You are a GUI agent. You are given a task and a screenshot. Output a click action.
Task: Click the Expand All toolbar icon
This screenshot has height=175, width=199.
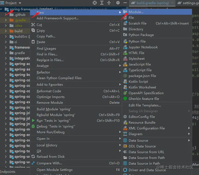(102, 3)
